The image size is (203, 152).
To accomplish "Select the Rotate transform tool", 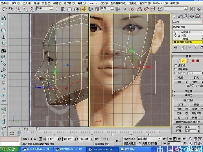I will [x=90, y=9].
